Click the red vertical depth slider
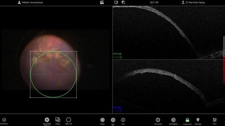 (224, 70)
